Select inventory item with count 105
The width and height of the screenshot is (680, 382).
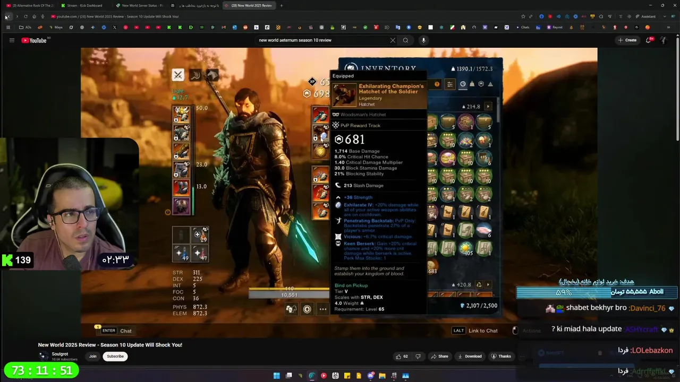(x=466, y=248)
